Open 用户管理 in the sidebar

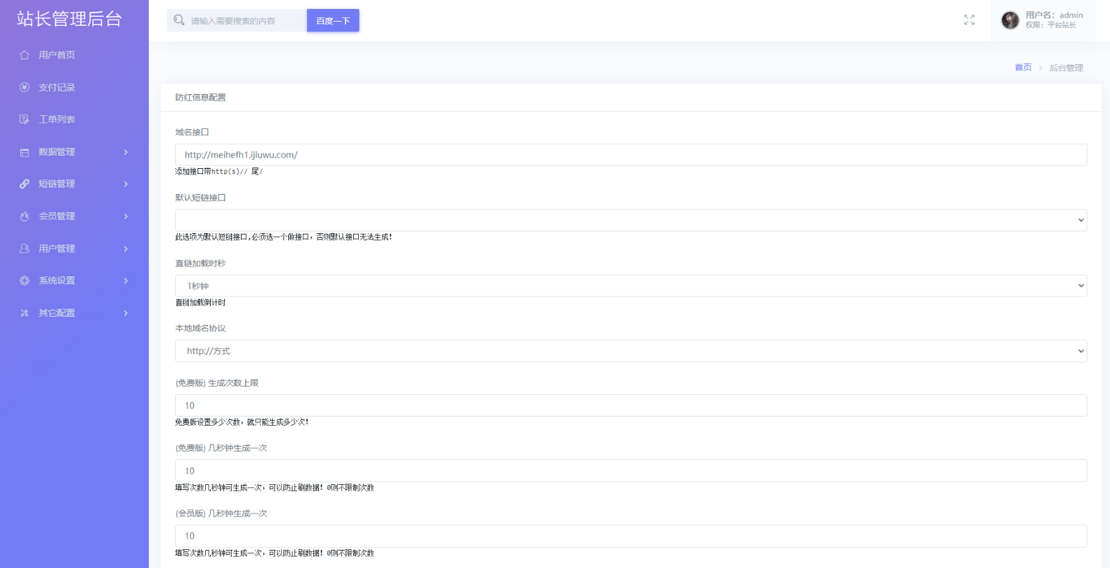57,248
